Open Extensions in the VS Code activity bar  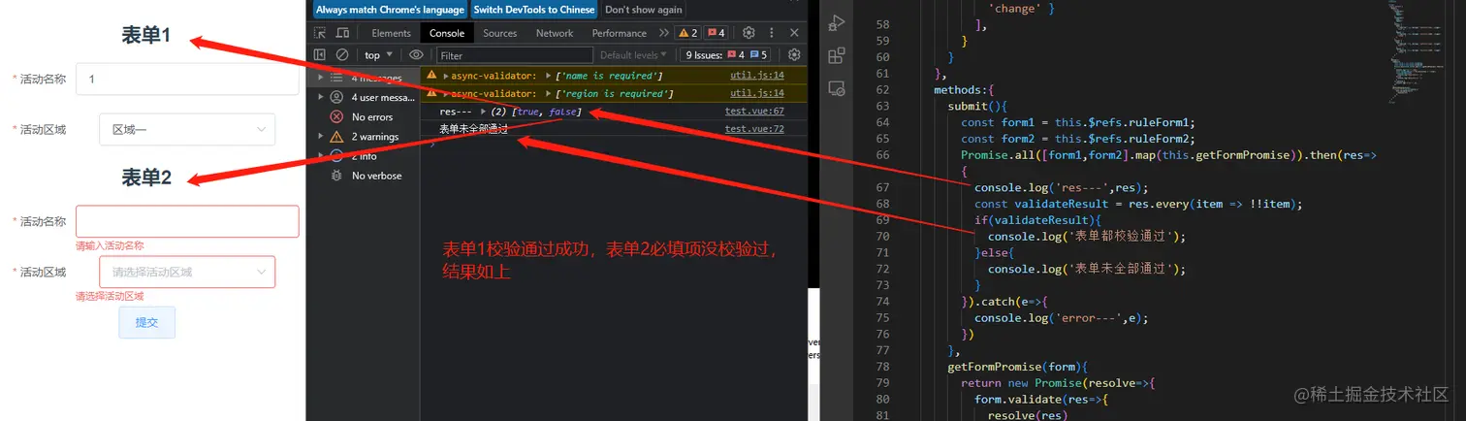pyautogui.click(x=837, y=56)
